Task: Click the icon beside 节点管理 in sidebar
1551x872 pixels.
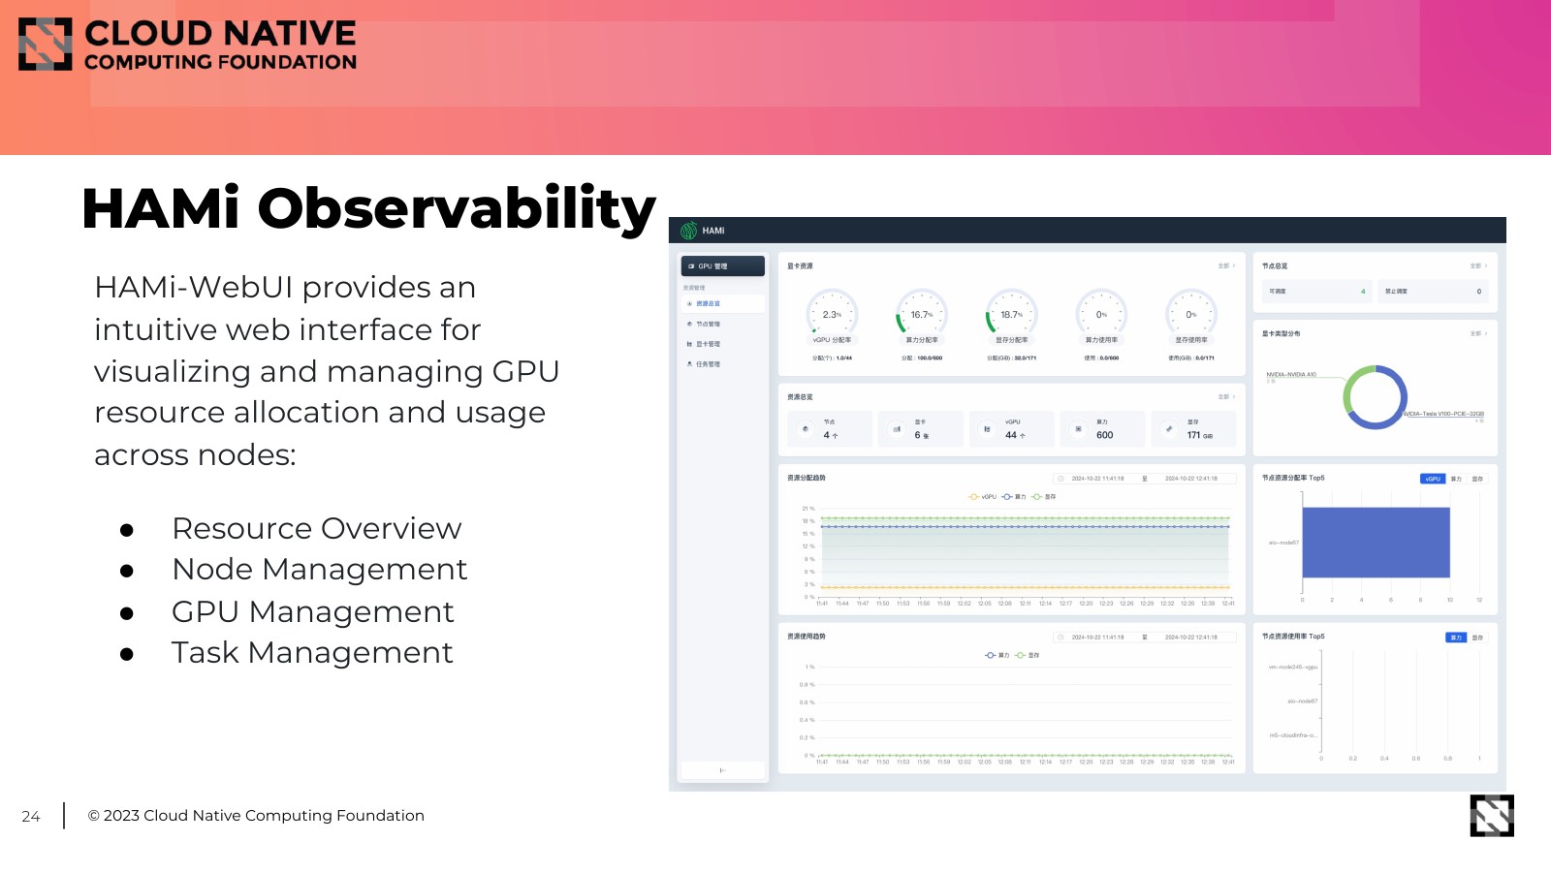Action: [689, 325]
